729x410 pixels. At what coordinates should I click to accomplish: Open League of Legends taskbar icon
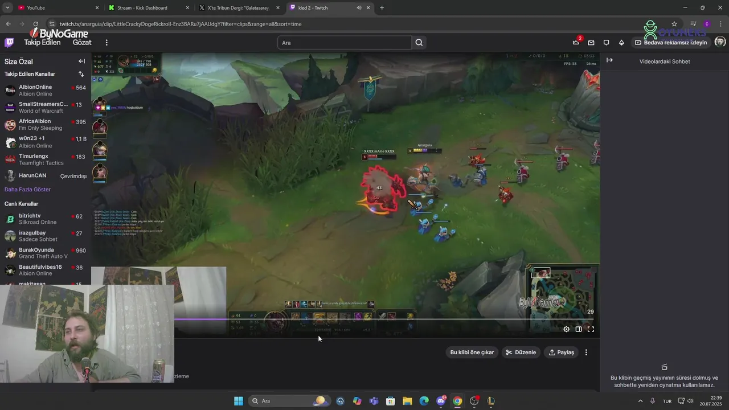(x=491, y=401)
